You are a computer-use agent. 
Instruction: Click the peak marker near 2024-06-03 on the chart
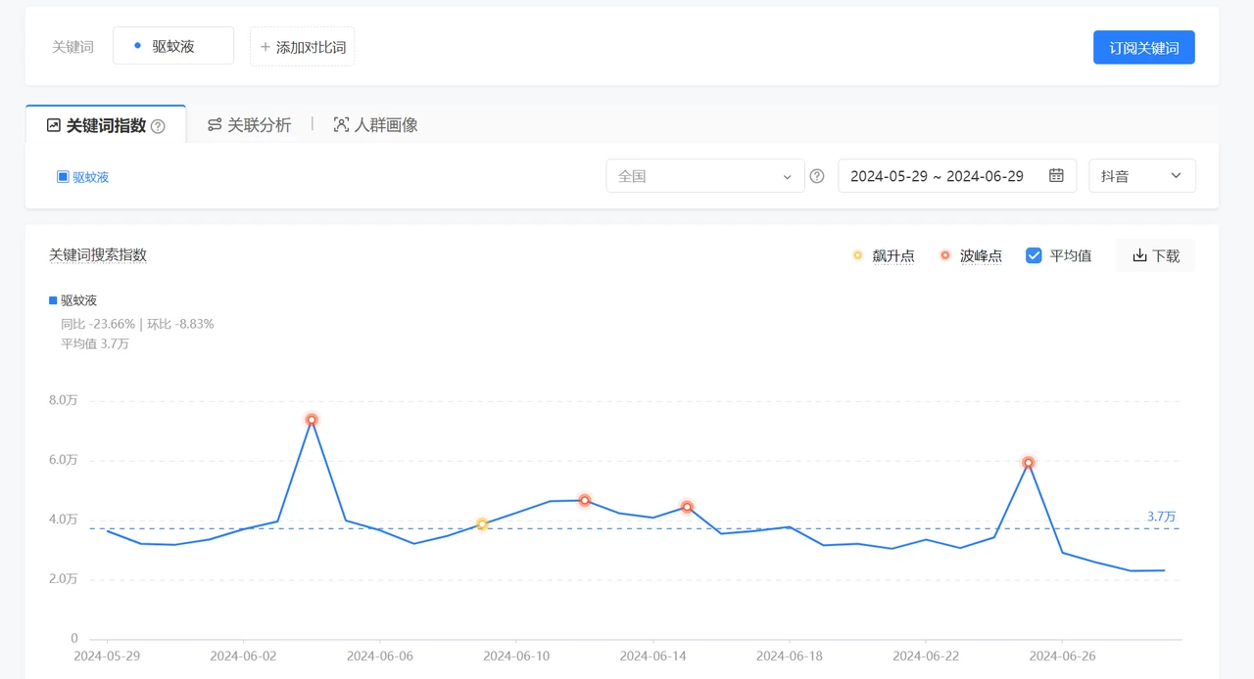[311, 419]
